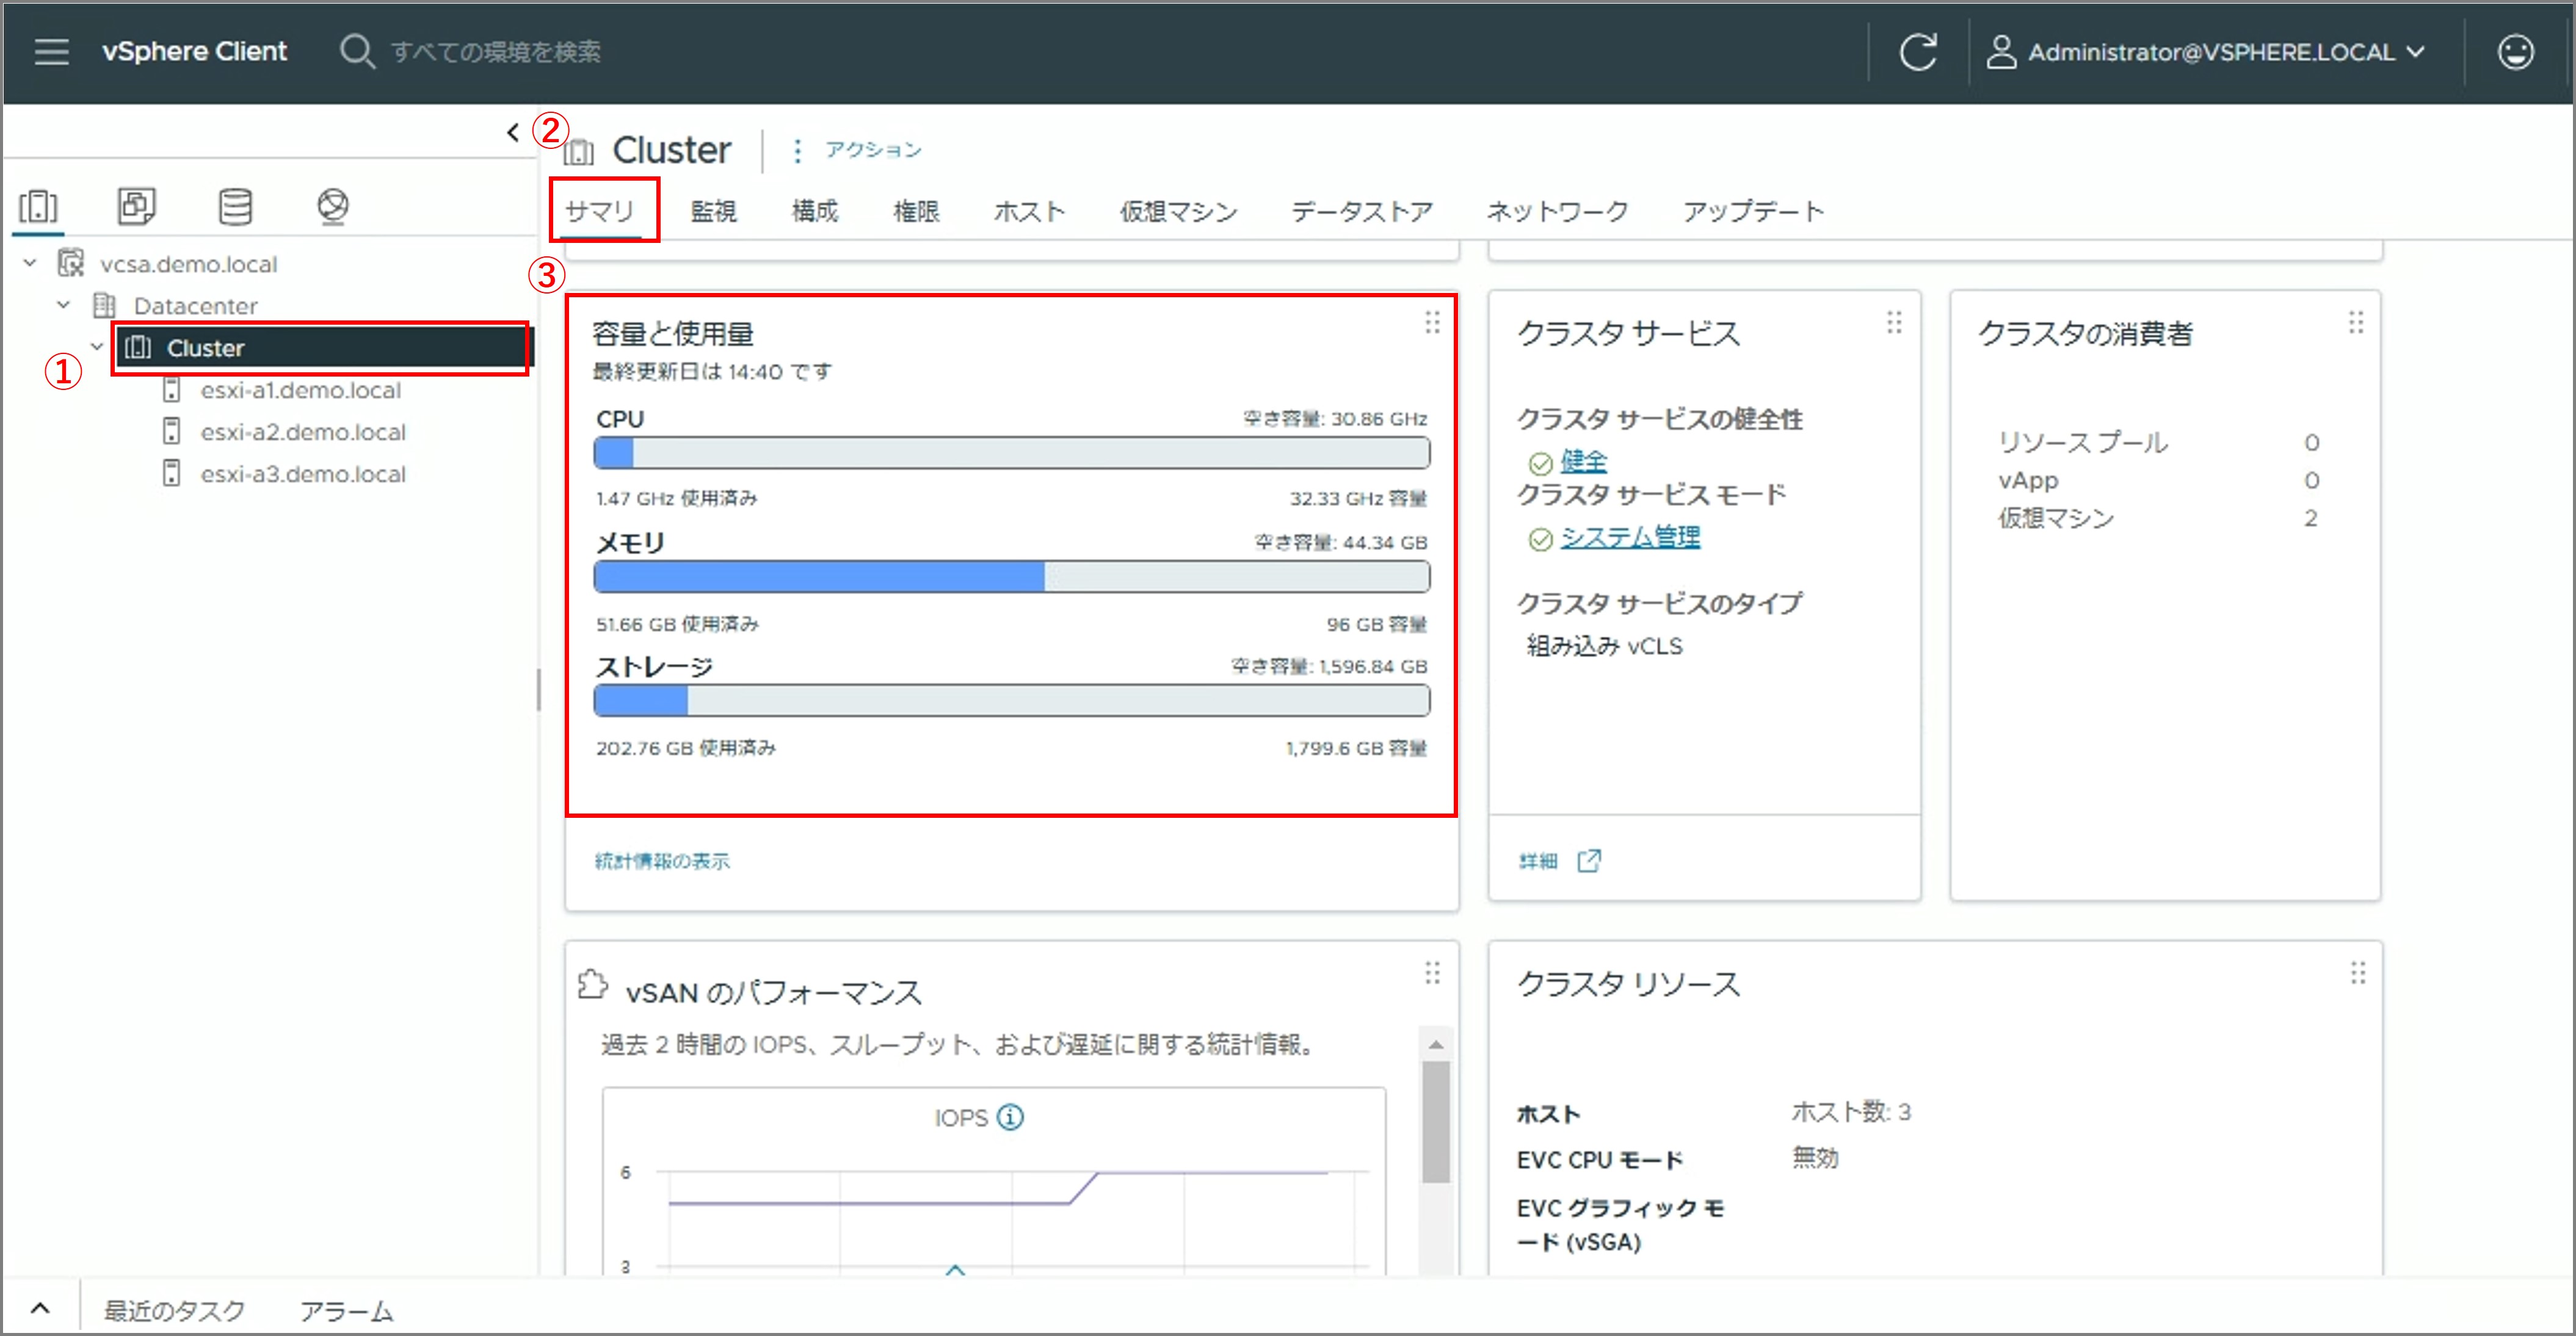Click the Cluster icon in page header

[579, 152]
